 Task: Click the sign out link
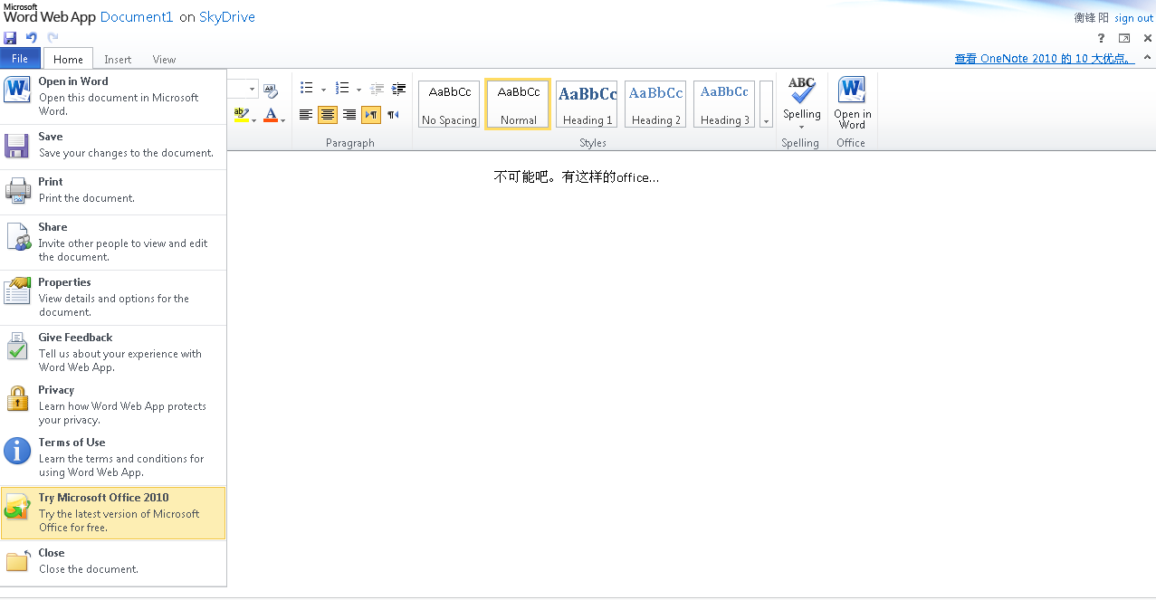(1133, 18)
